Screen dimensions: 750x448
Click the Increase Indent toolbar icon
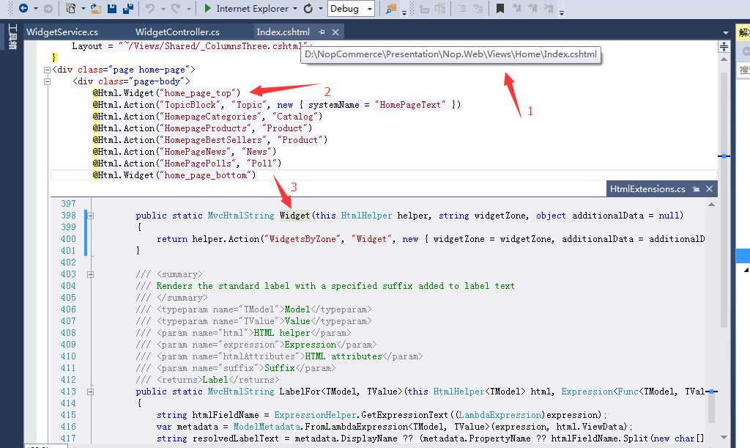click(x=478, y=9)
